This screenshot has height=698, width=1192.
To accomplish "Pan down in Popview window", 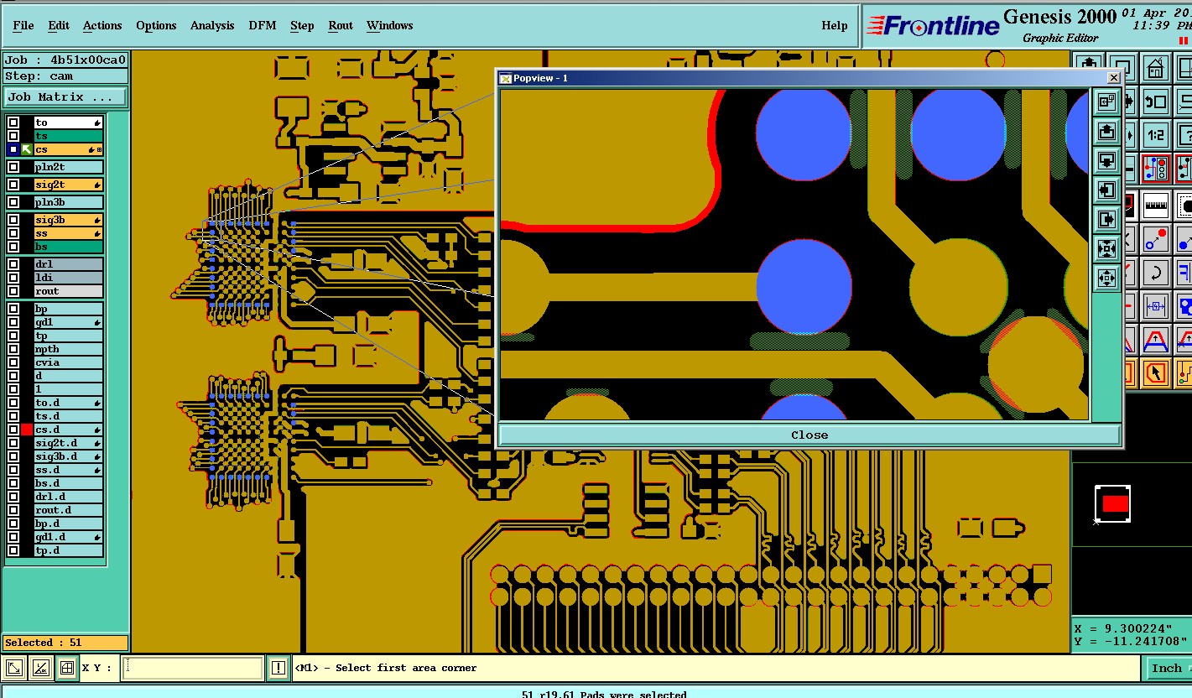I will 1106,161.
